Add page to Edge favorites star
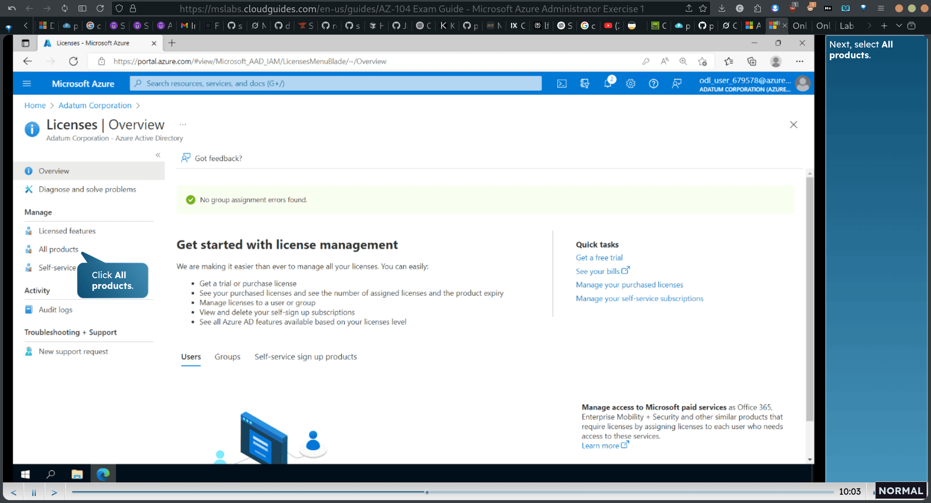Screen dimensions: 931x503 tap(702, 61)
